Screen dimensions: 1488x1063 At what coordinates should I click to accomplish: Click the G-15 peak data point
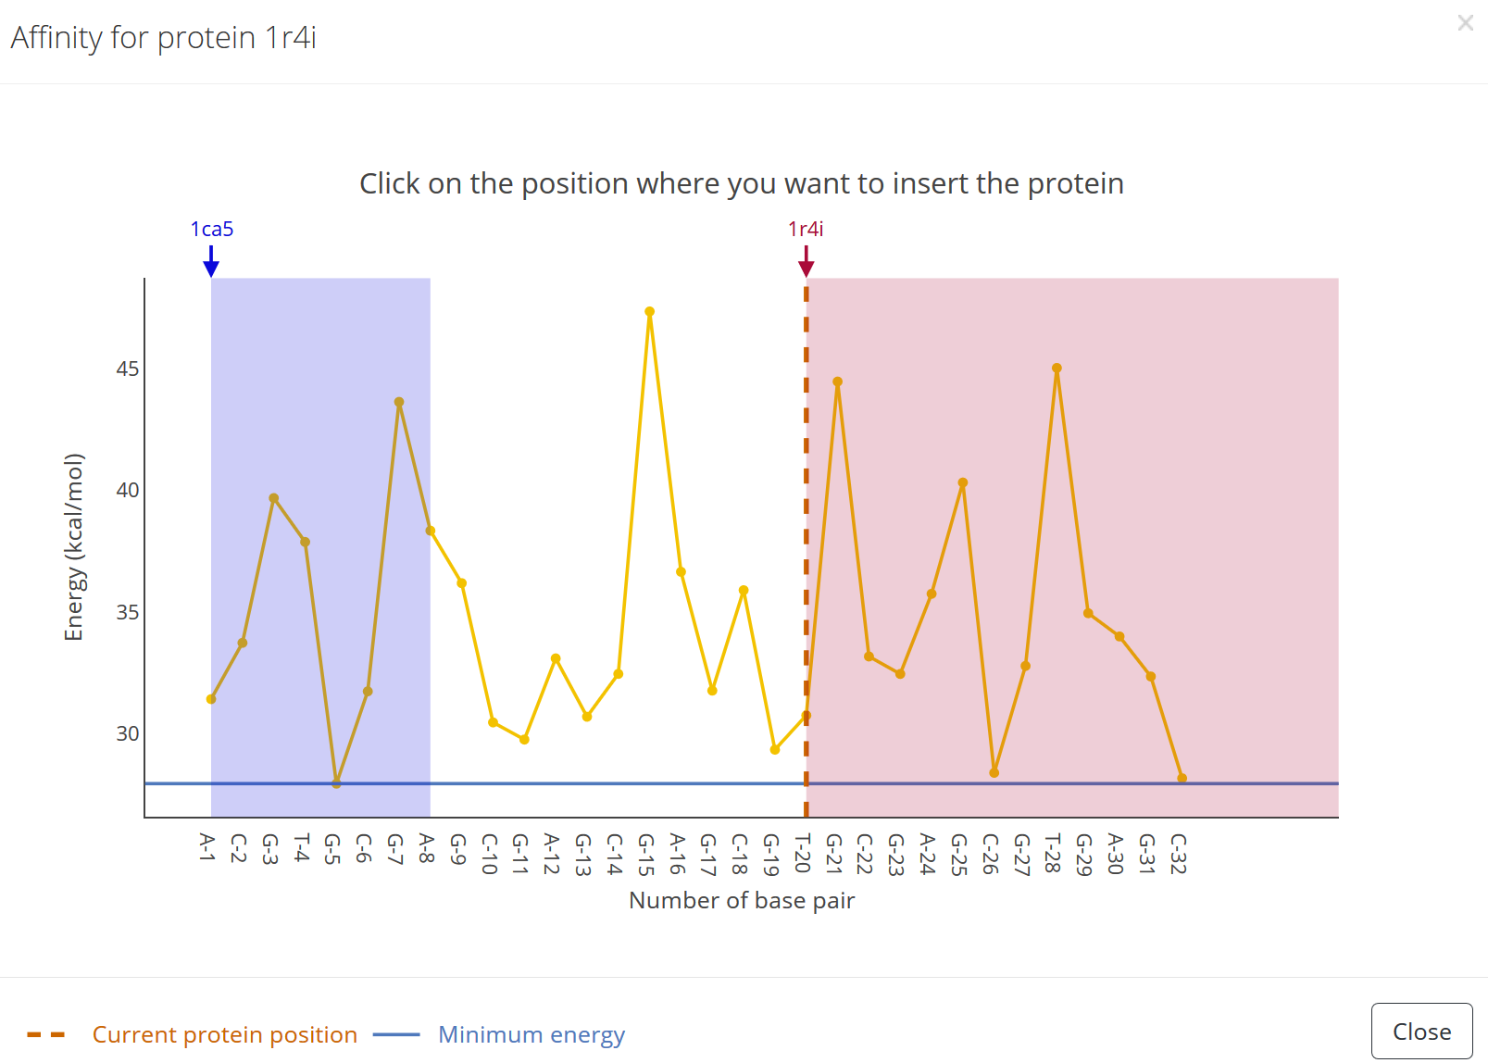[x=650, y=312]
